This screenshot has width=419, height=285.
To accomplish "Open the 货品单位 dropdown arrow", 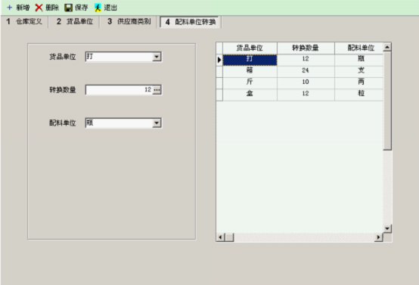I will tap(157, 57).
